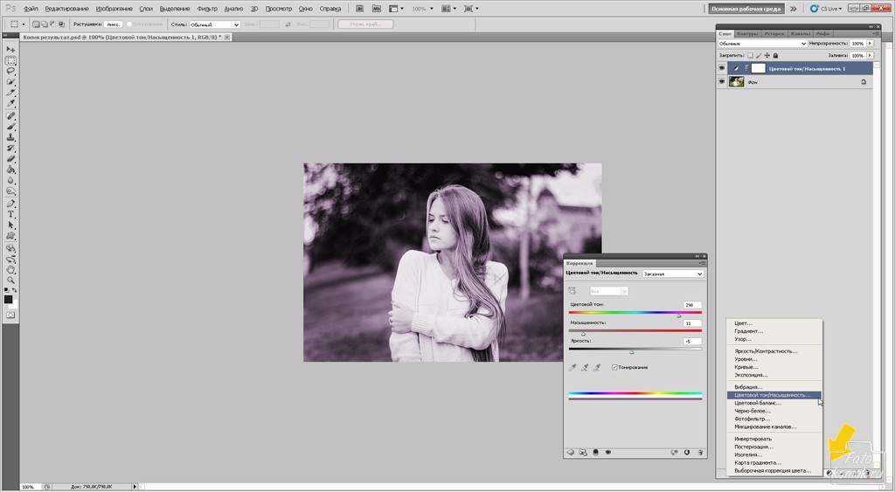The image size is (895, 492).
Task: Toggle the Тонирование checkbox
Action: [x=614, y=368]
